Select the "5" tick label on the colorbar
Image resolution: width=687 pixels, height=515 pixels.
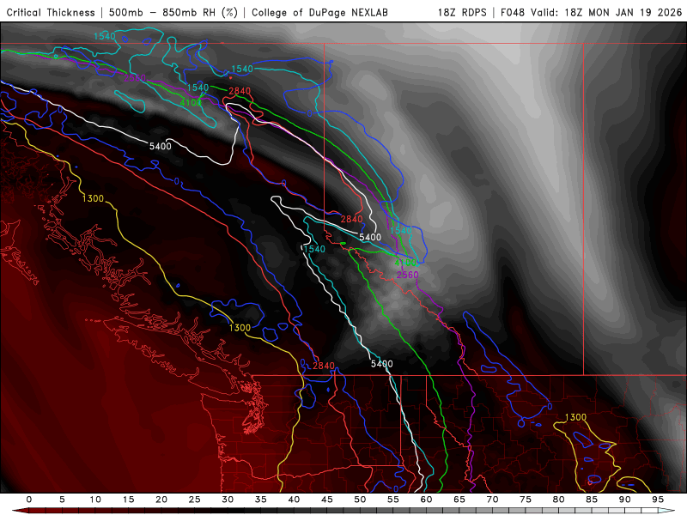click(x=62, y=500)
